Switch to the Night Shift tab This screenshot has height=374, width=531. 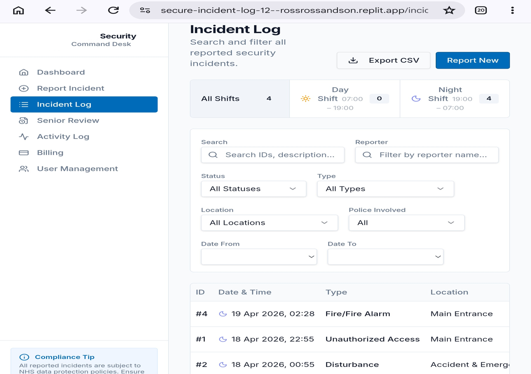[454, 99]
